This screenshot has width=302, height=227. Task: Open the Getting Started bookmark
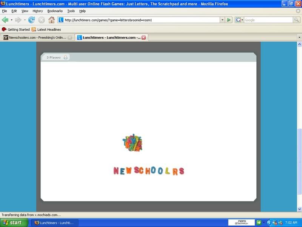pyautogui.click(x=16, y=30)
